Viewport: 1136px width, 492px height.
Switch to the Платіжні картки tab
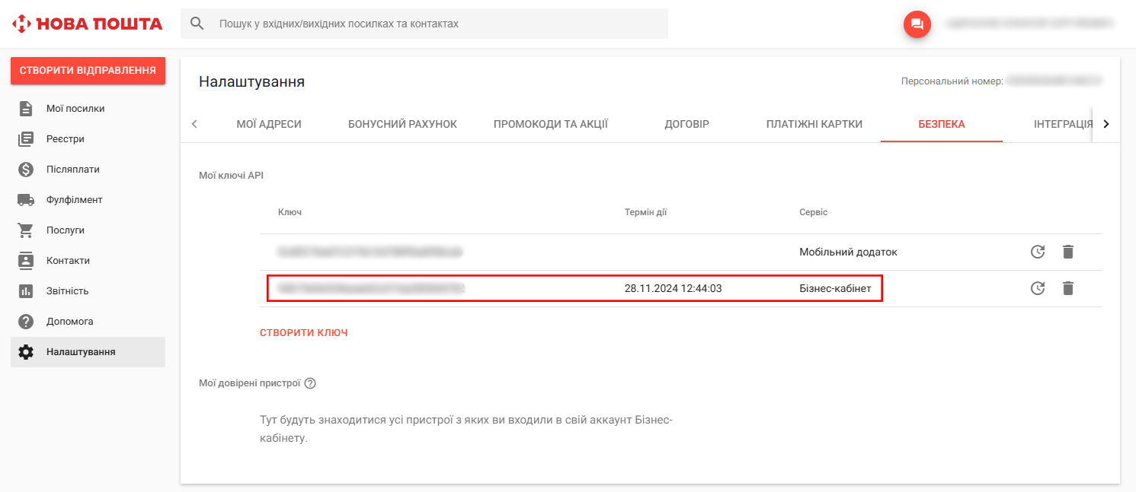pos(814,124)
